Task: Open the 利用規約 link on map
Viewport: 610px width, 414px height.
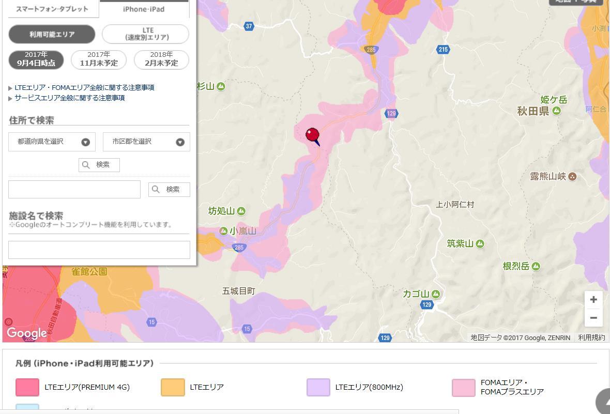Action: 591,338
